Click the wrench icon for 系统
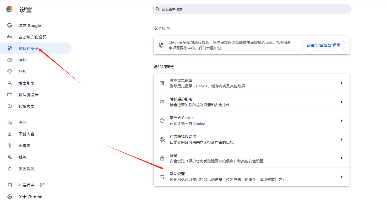This screenshot has width=386, height=215. point(10,157)
